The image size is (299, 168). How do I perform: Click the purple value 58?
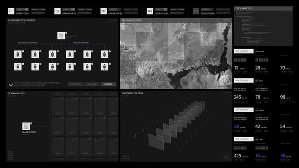tap(283, 156)
